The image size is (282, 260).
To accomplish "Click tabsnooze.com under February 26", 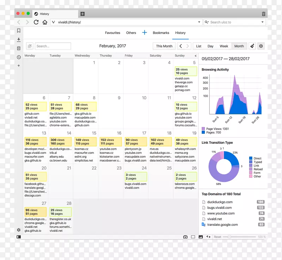I will pos(185,184).
